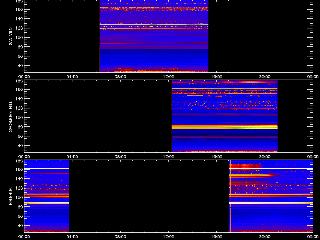This screenshot has width=320, height=240.
Task: Click the 20:00 label under Palehua panel
Action: tap(265, 237)
